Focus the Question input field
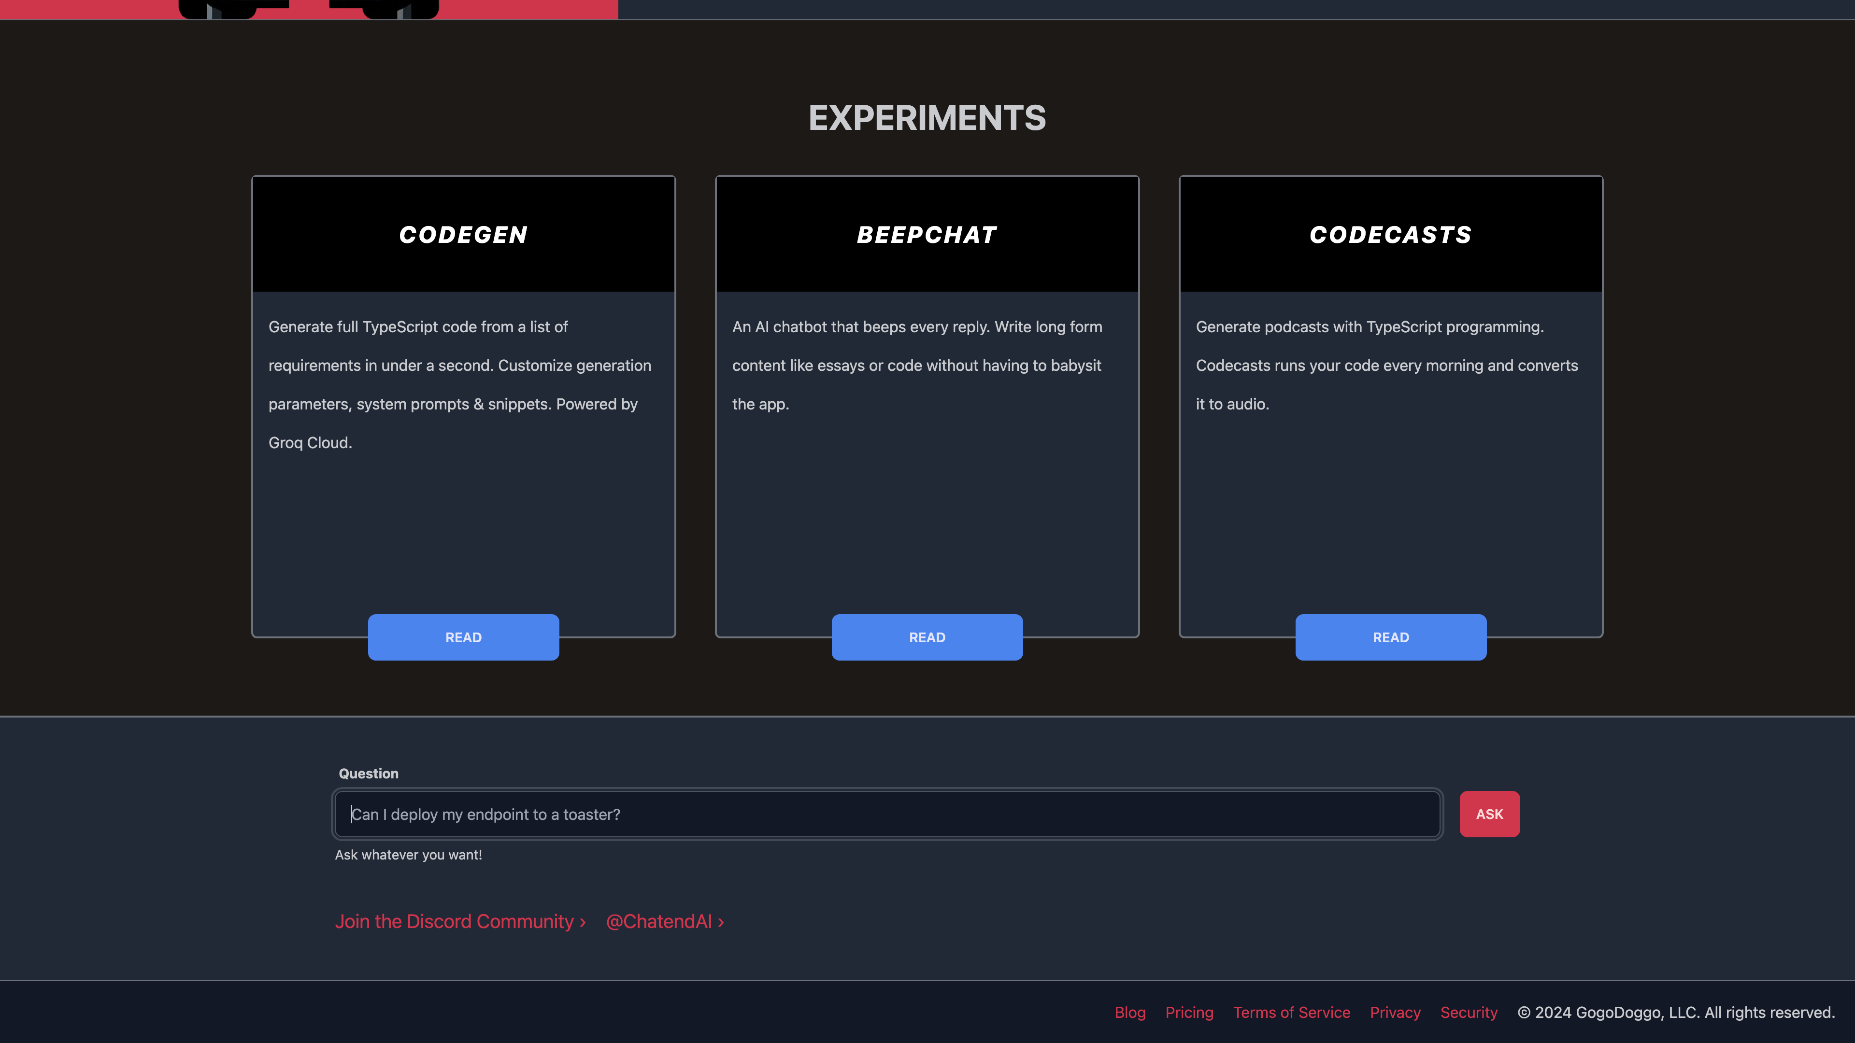This screenshot has height=1043, width=1855. click(887, 814)
